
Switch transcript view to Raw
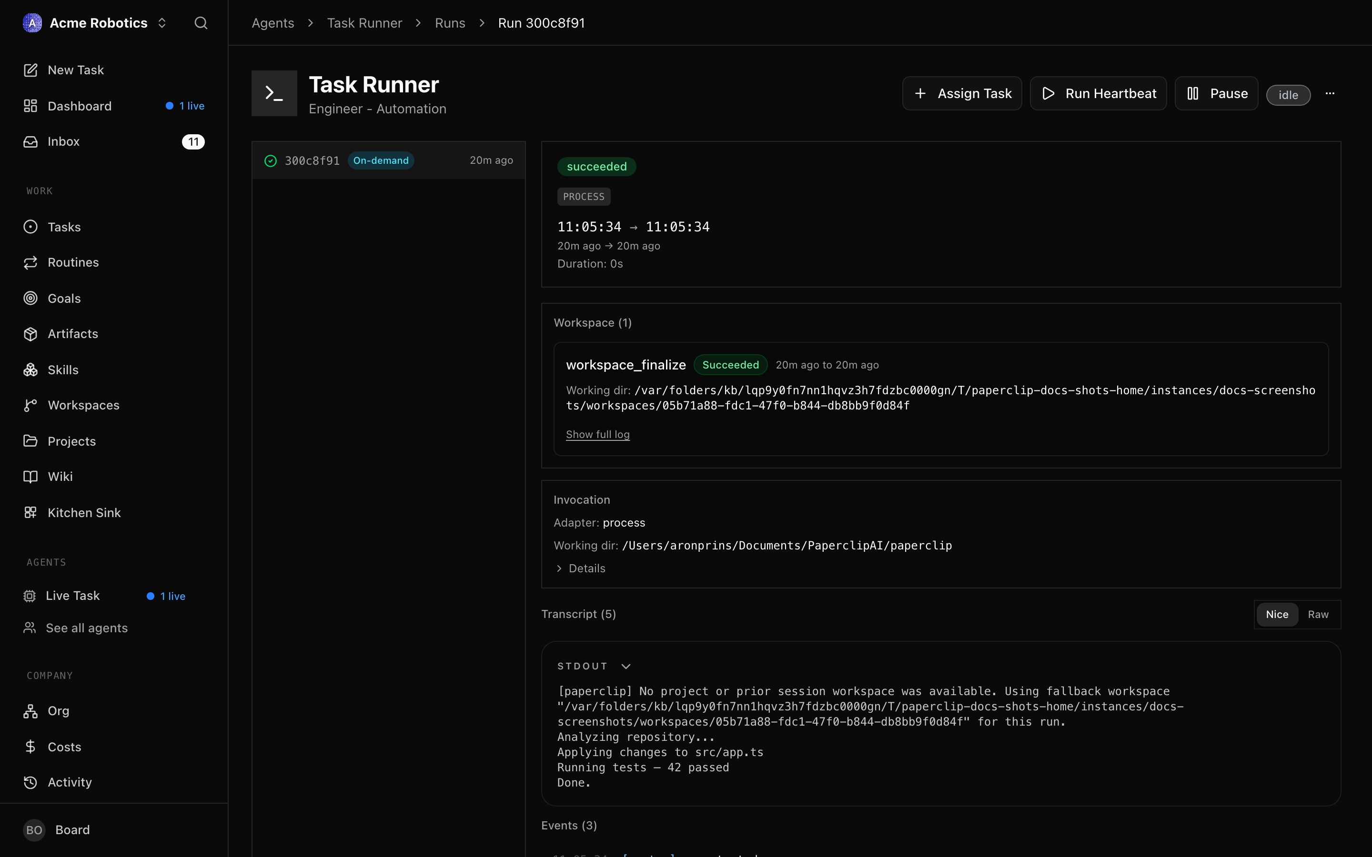coord(1318,614)
